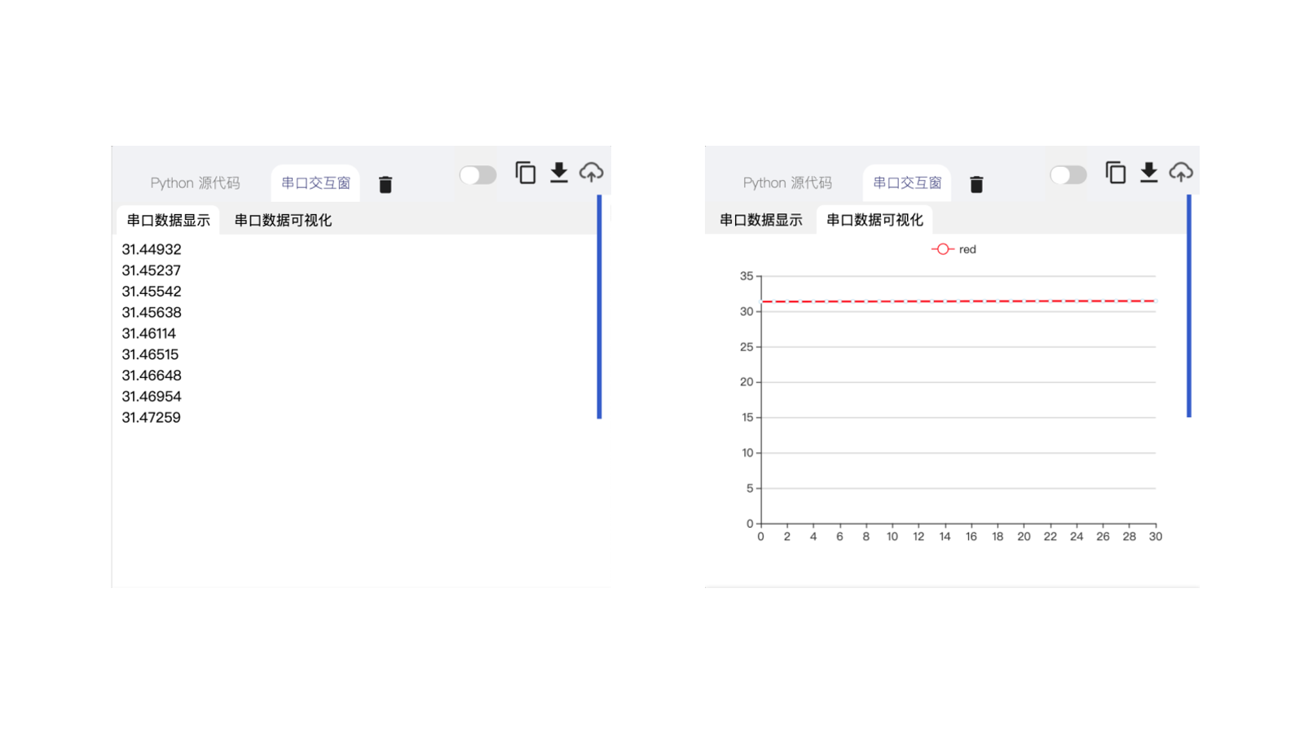Image resolution: width=1304 pixels, height=733 pixels.
Task: Click the active 串口数据可视化 tab above chart
Action: pos(874,220)
